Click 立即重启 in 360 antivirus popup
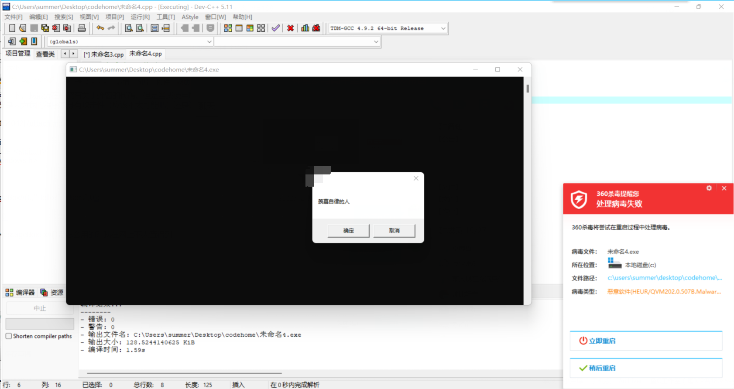This screenshot has width=734, height=389. click(x=646, y=341)
